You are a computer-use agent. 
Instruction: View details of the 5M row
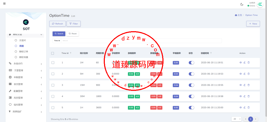241,74
